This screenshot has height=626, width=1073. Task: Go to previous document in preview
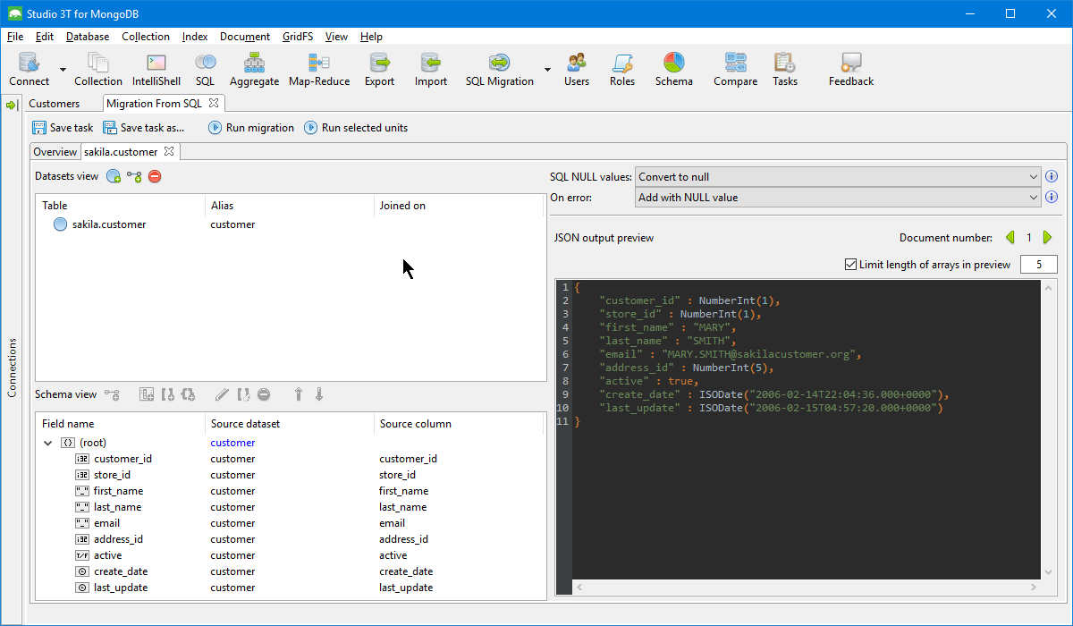click(1010, 238)
